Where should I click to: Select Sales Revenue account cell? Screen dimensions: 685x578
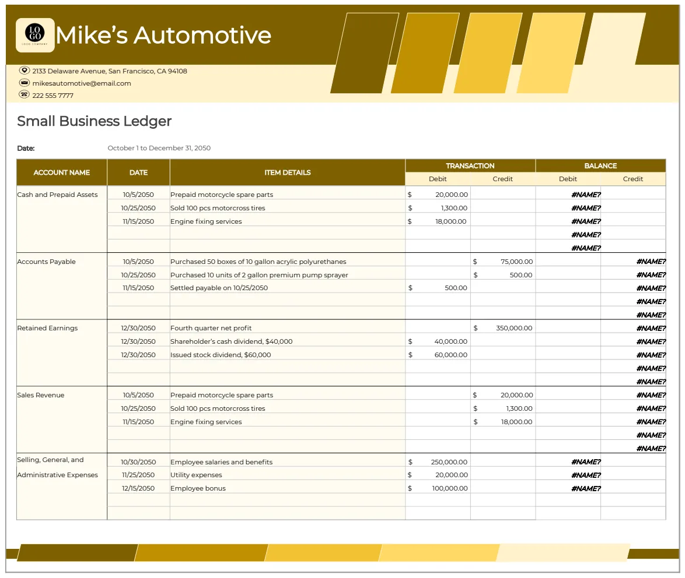(x=62, y=420)
